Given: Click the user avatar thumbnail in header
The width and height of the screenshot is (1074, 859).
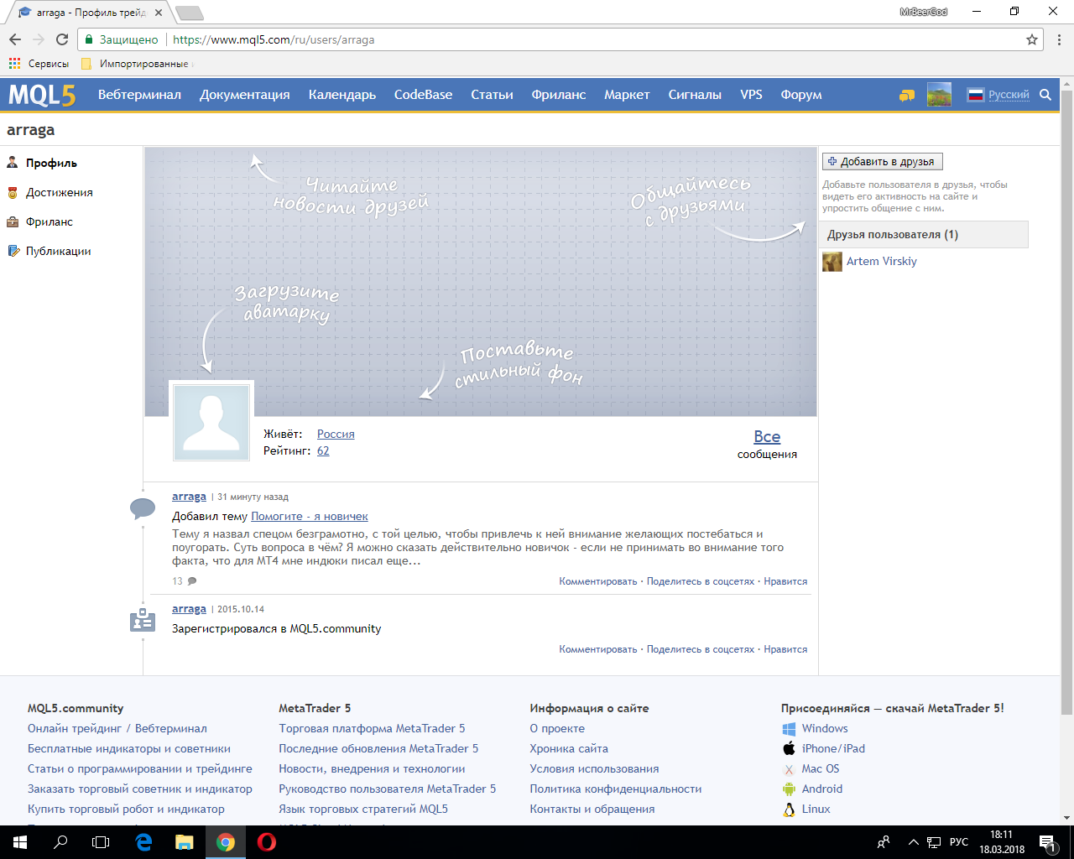Looking at the screenshot, I should 939,95.
